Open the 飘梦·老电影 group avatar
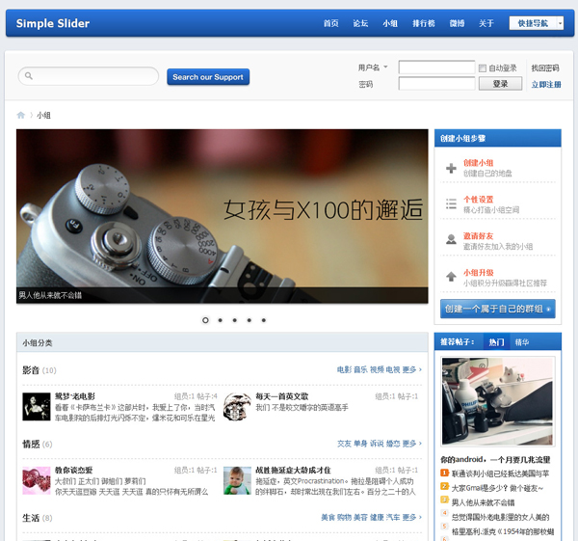 coord(37,406)
